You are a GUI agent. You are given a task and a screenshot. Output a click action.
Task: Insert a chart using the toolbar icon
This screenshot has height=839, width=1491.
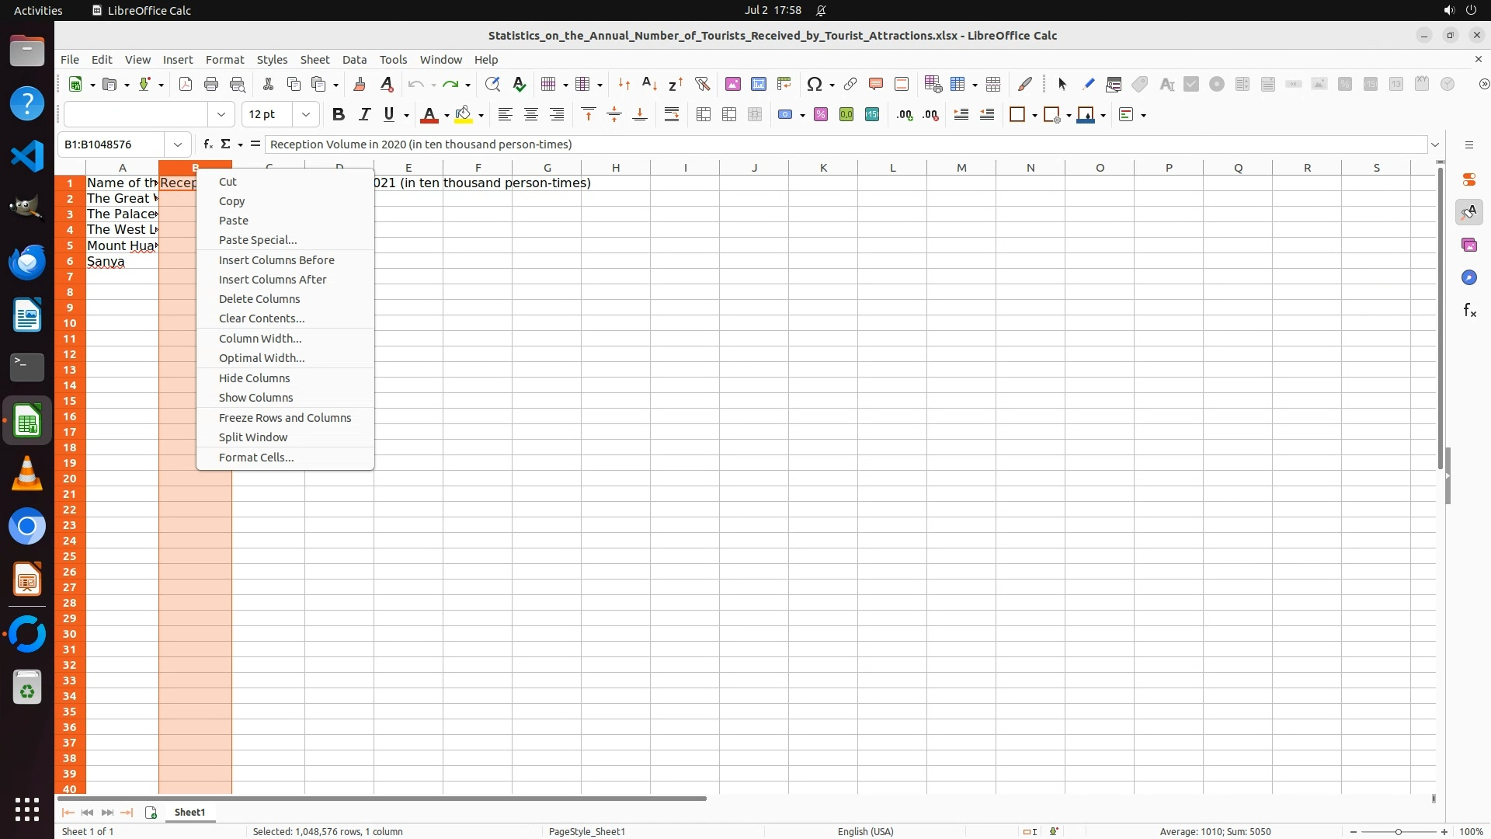click(x=758, y=84)
